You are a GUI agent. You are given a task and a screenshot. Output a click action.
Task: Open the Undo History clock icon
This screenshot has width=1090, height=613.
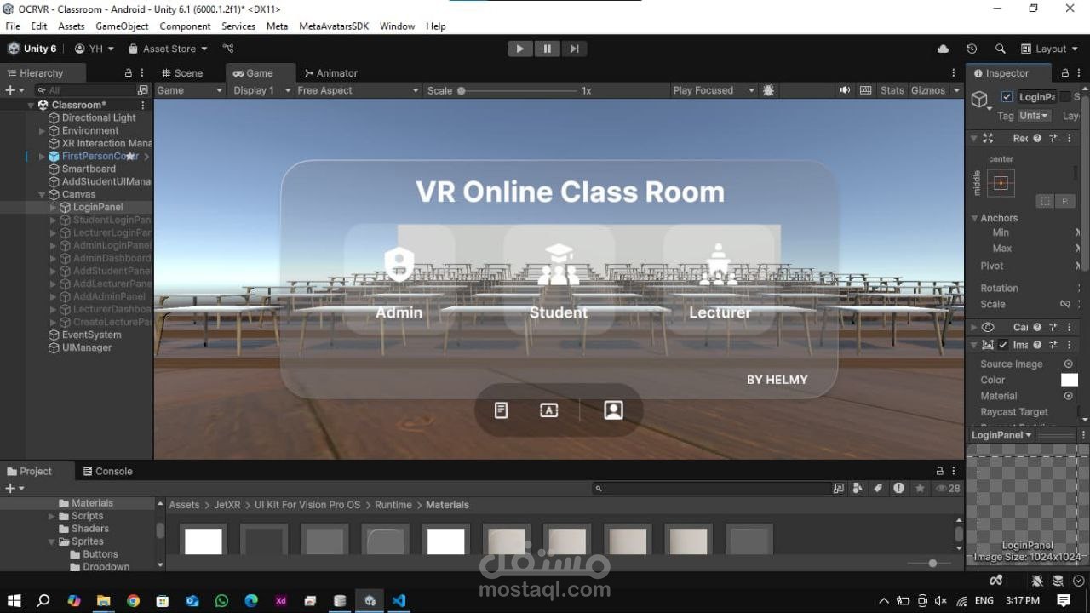972,49
